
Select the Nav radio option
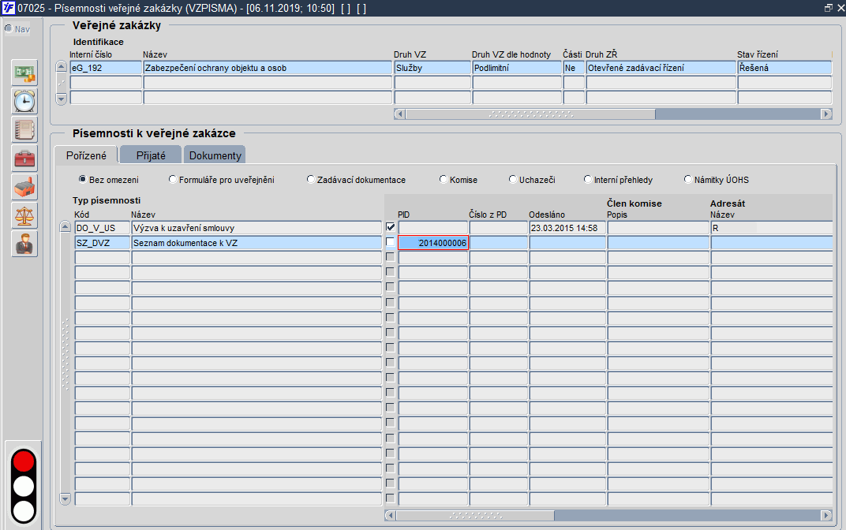[9, 28]
